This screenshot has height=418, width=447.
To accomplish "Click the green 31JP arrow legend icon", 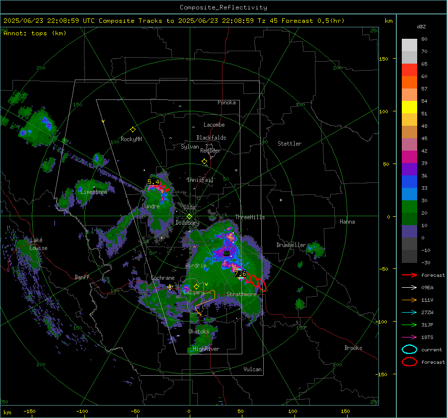I will point(409,325).
